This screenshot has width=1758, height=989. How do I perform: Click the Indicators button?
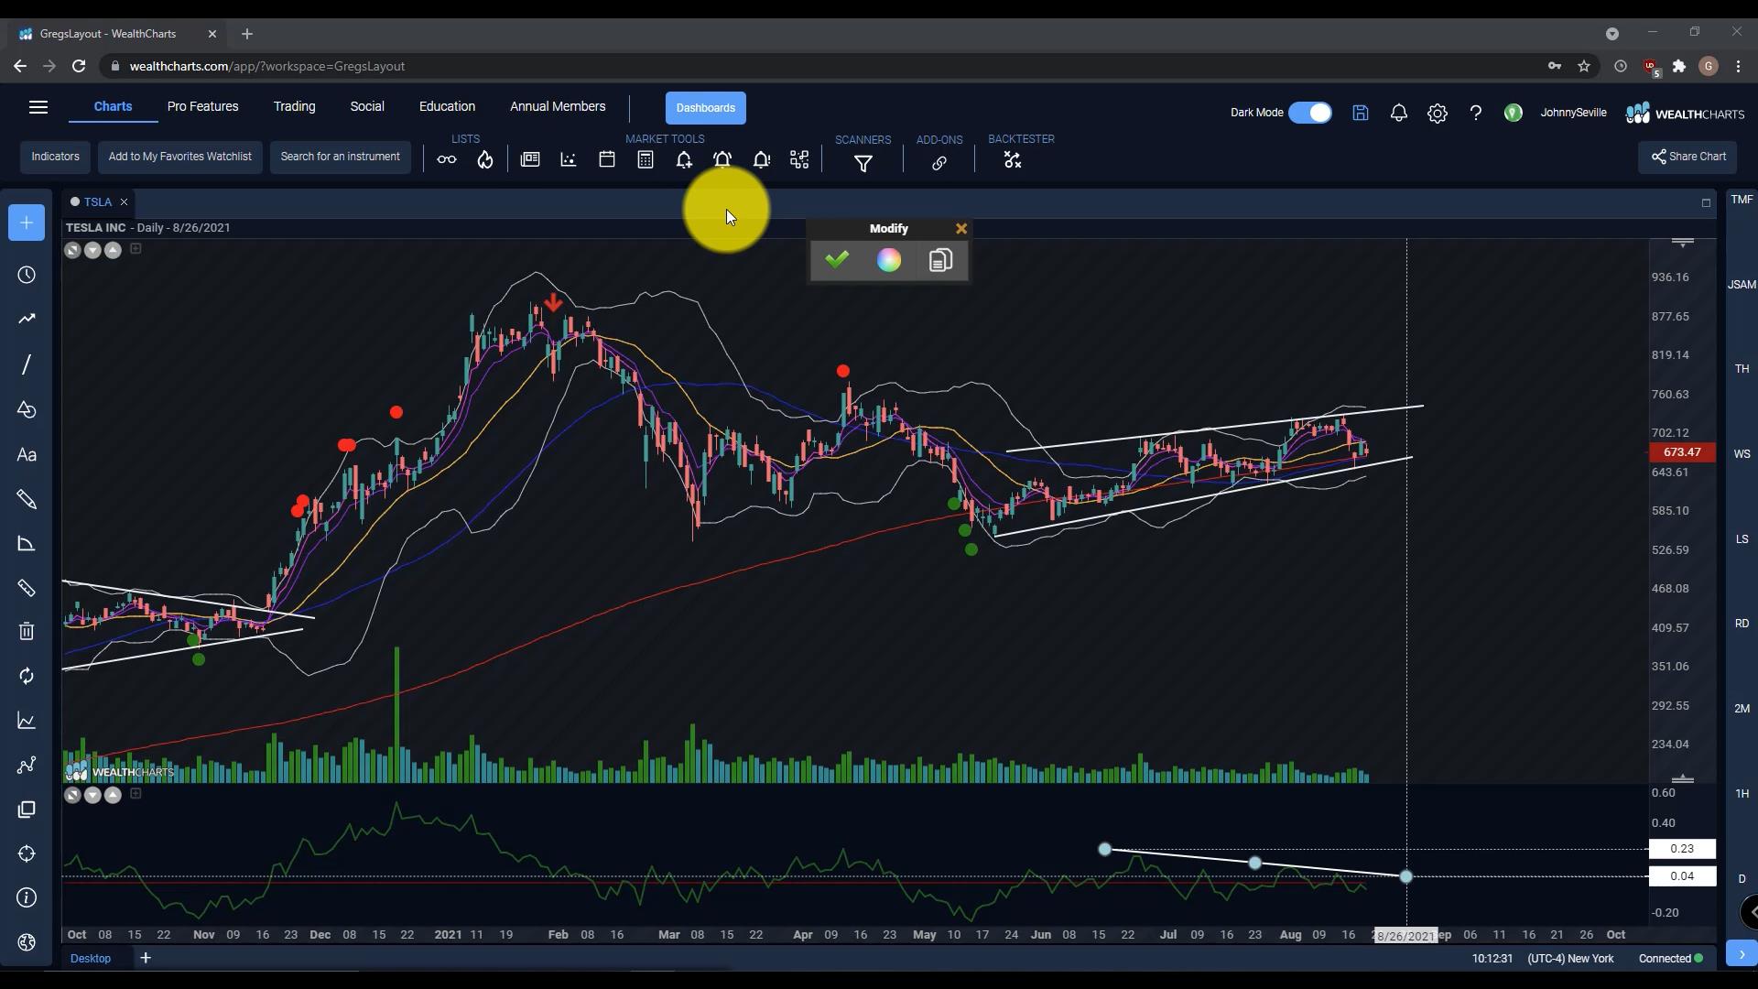[x=55, y=157]
